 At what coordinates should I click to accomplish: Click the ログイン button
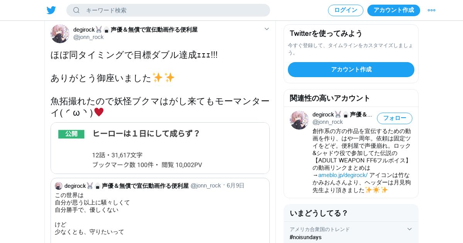(x=346, y=10)
